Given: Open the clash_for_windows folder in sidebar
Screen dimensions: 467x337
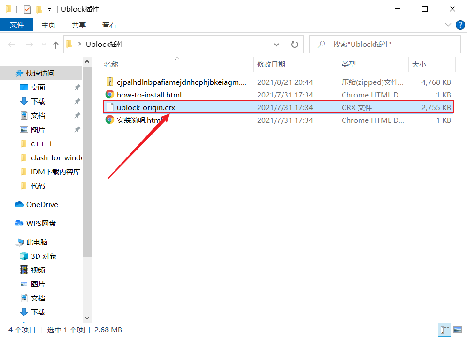Looking at the screenshot, I should click(51, 158).
